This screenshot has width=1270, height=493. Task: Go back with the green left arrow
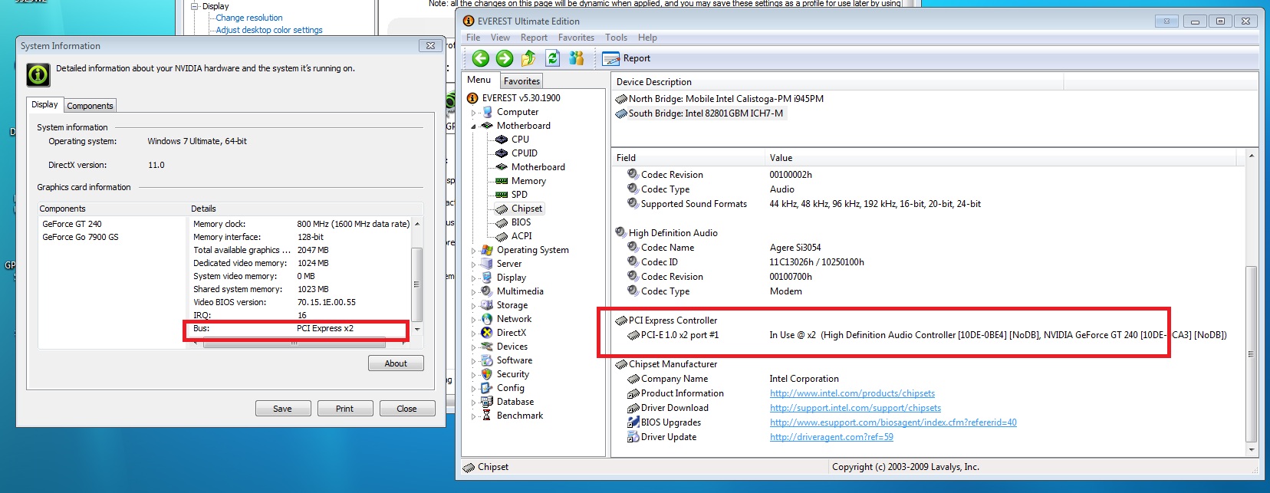tap(481, 58)
